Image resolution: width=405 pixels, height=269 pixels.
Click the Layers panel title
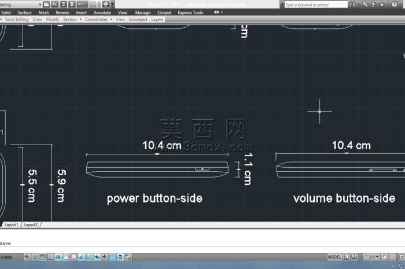[x=157, y=19]
